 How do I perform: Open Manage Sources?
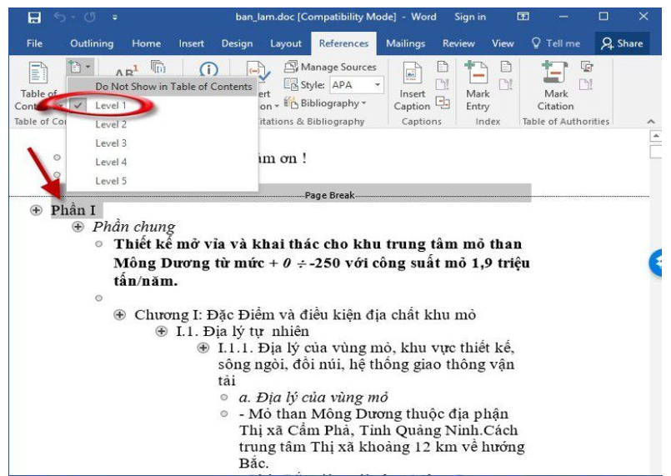[330, 67]
